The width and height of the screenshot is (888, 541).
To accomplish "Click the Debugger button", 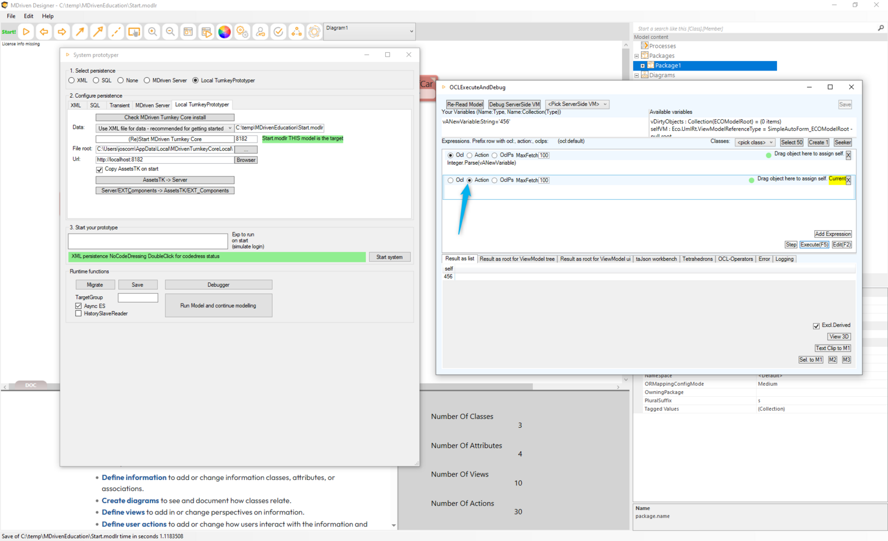I will [x=219, y=285].
